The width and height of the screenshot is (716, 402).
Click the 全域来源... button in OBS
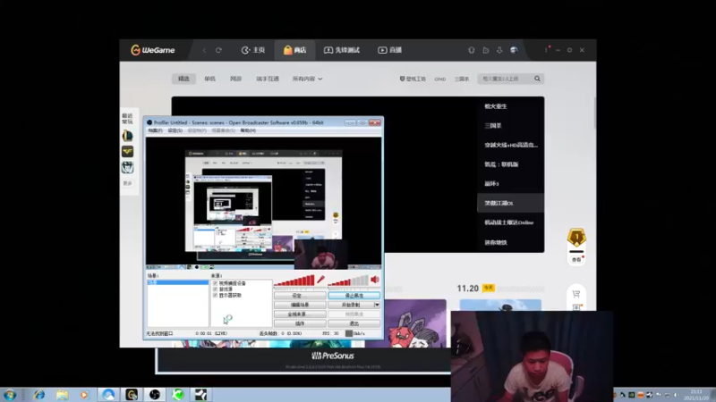pyautogui.click(x=300, y=314)
